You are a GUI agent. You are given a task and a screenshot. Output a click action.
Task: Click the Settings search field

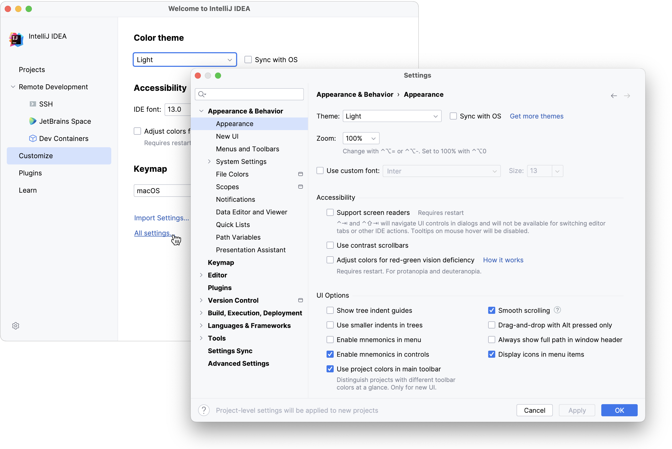click(249, 94)
